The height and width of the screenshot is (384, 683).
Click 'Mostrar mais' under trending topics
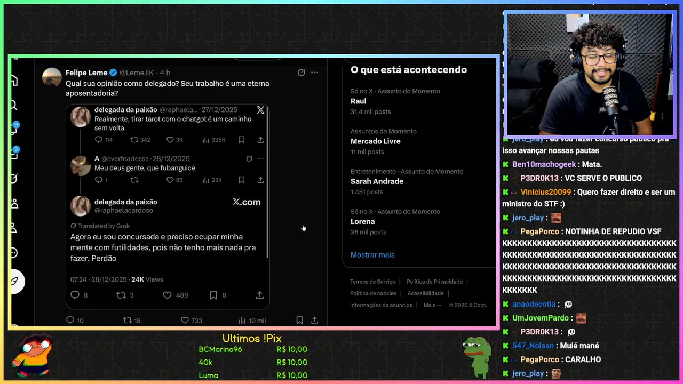click(x=372, y=255)
